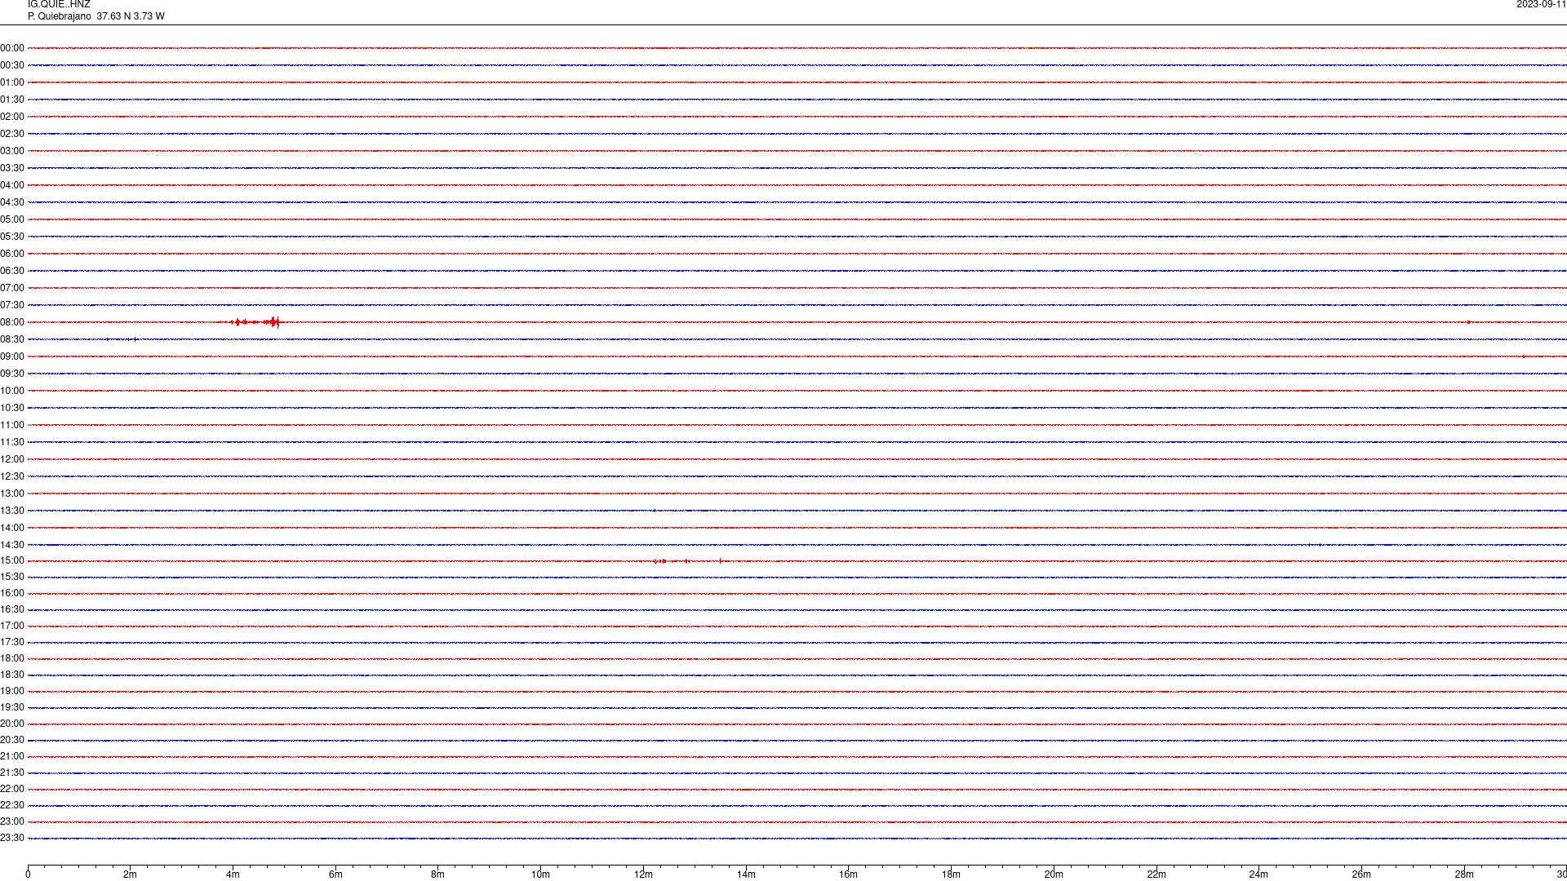Select the 05:30 time row label
Screen dimensions: 1567x881
(x=12, y=237)
